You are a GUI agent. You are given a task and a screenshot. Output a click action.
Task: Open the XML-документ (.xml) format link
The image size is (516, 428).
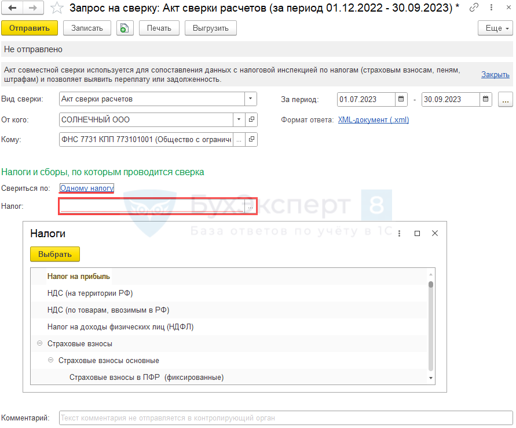pos(373,120)
